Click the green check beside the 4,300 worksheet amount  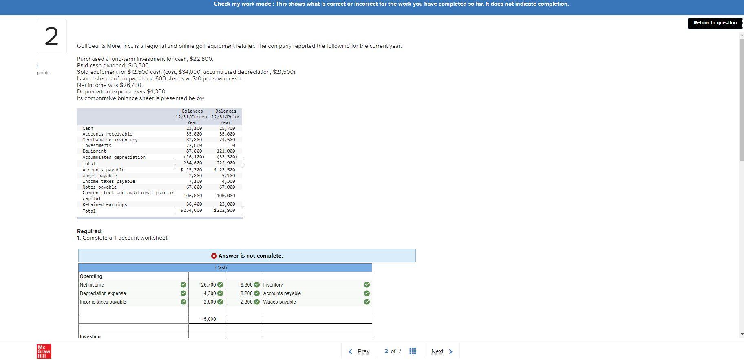(x=220, y=293)
